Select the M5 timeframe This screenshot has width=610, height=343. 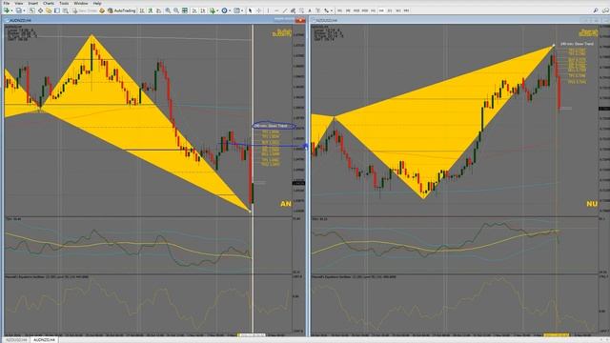coord(348,10)
